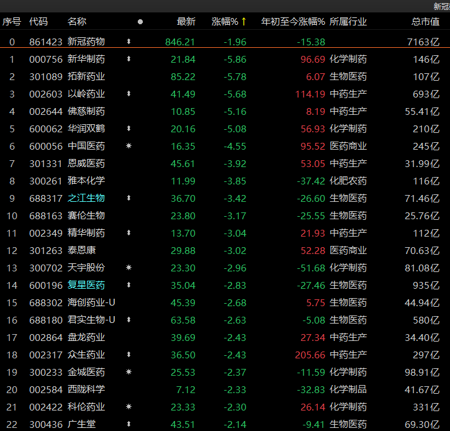This screenshot has width=450, height=431.
Task: Sort by the 所属行业 column header
Action: coord(348,22)
